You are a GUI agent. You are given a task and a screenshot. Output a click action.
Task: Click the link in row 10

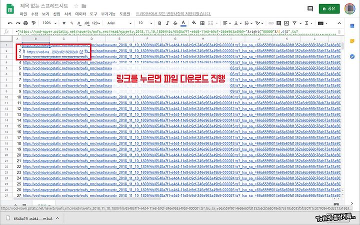(182, 97)
